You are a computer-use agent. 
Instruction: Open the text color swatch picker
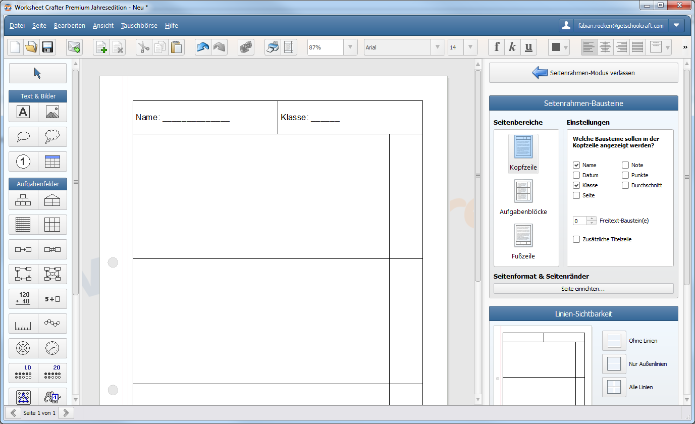[x=559, y=47]
